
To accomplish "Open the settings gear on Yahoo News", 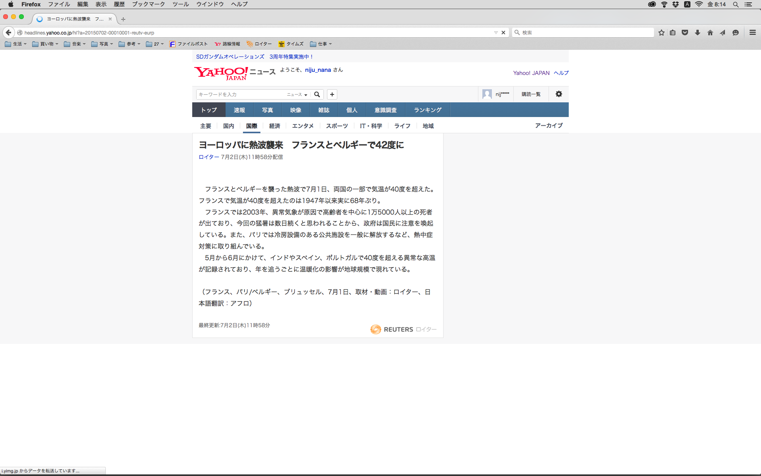I will (x=558, y=94).
